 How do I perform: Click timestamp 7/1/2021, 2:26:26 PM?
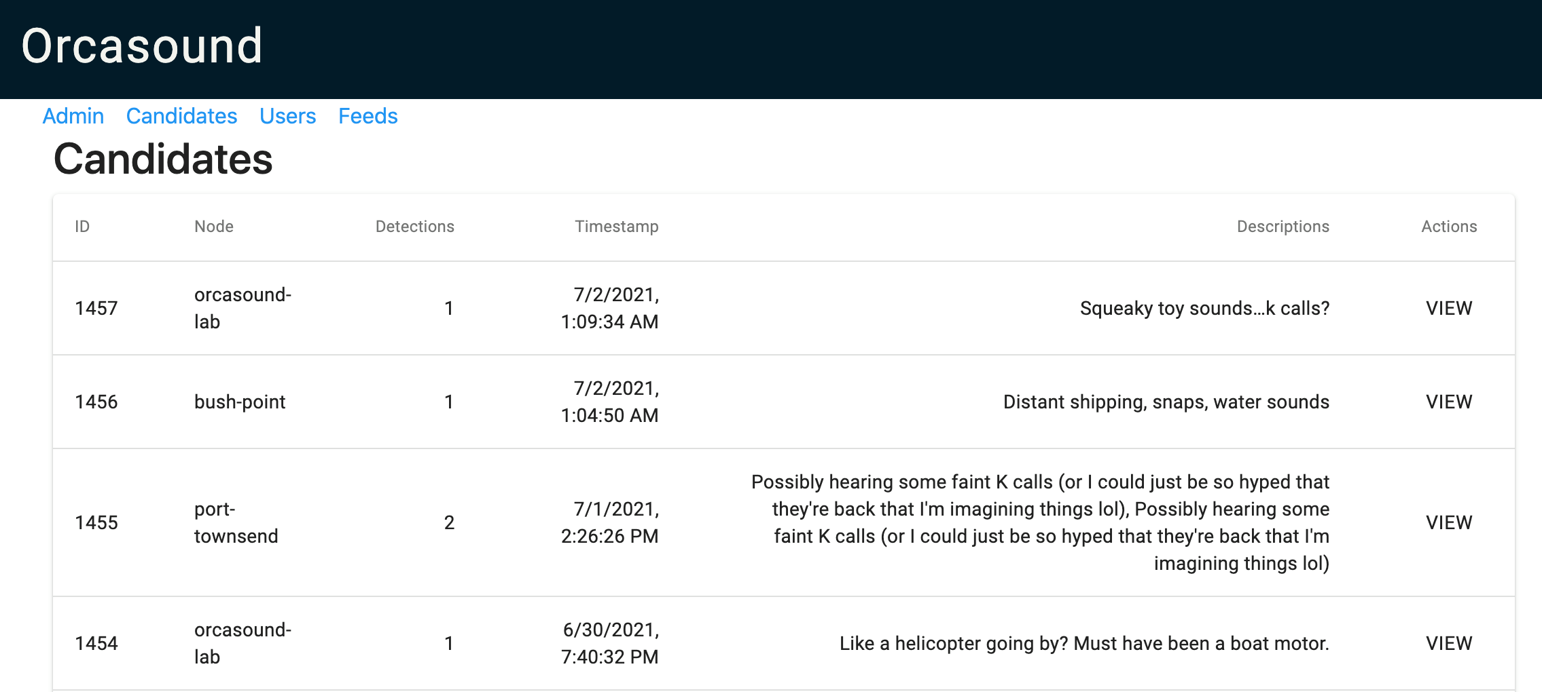coord(610,522)
